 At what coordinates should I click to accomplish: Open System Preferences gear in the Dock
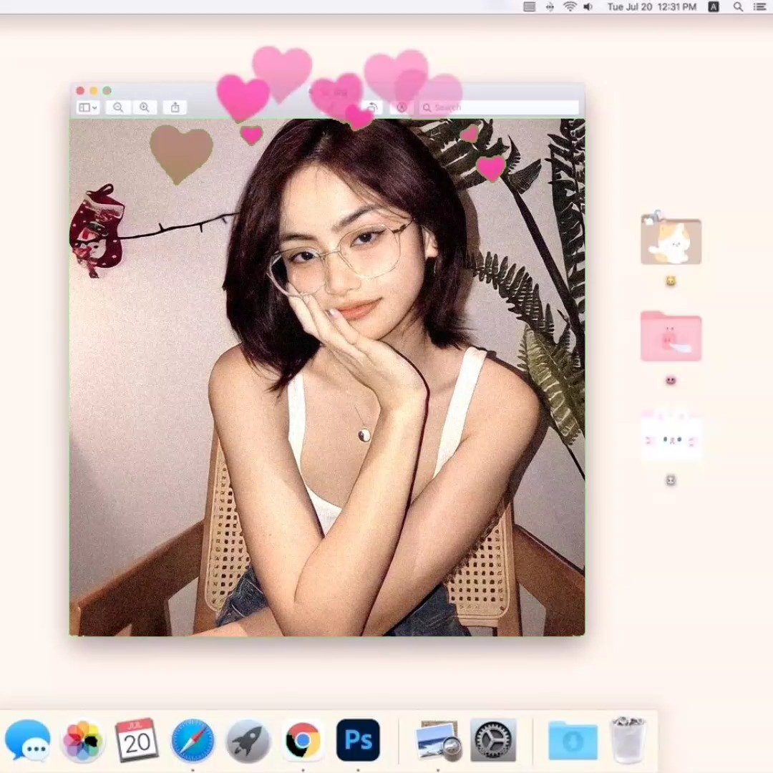point(493,740)
